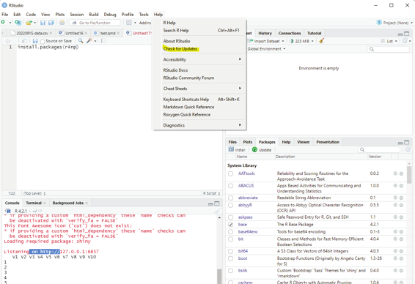415x284 pixels.
Task: Open the 223 MiB memory usage dropdown
Action: pyautogui.click(x=302, y=41)
